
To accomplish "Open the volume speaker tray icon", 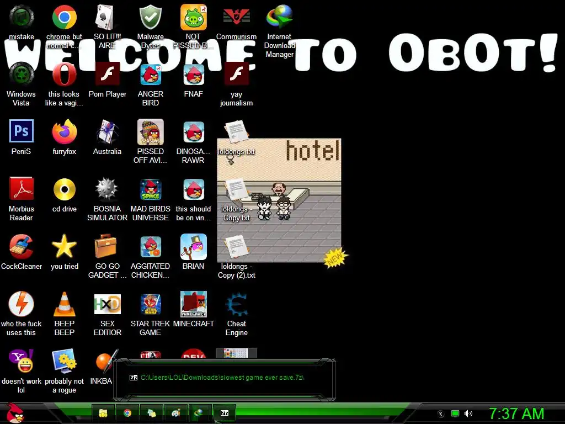I will click(x=468, y=414).
